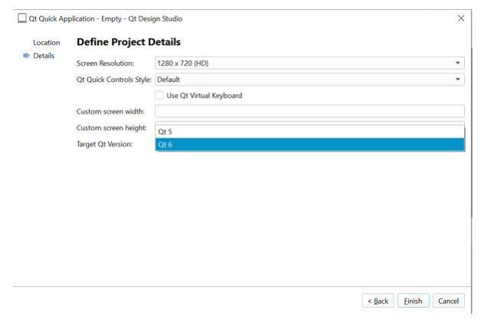Go back with the Back button
This screenshot has width=481, height=323.
pos(378,301)
